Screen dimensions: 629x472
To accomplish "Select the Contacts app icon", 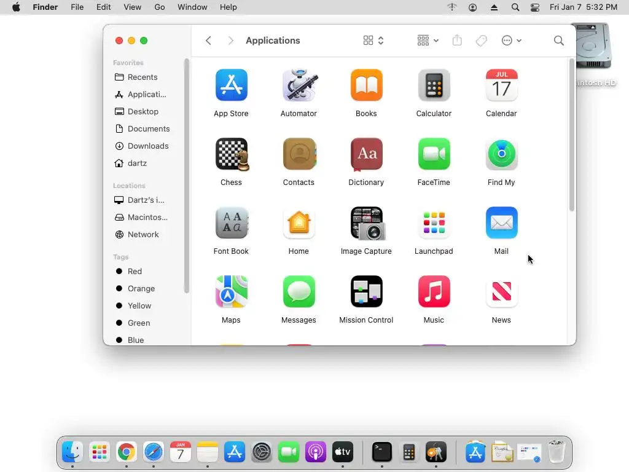I will [299, 154].
